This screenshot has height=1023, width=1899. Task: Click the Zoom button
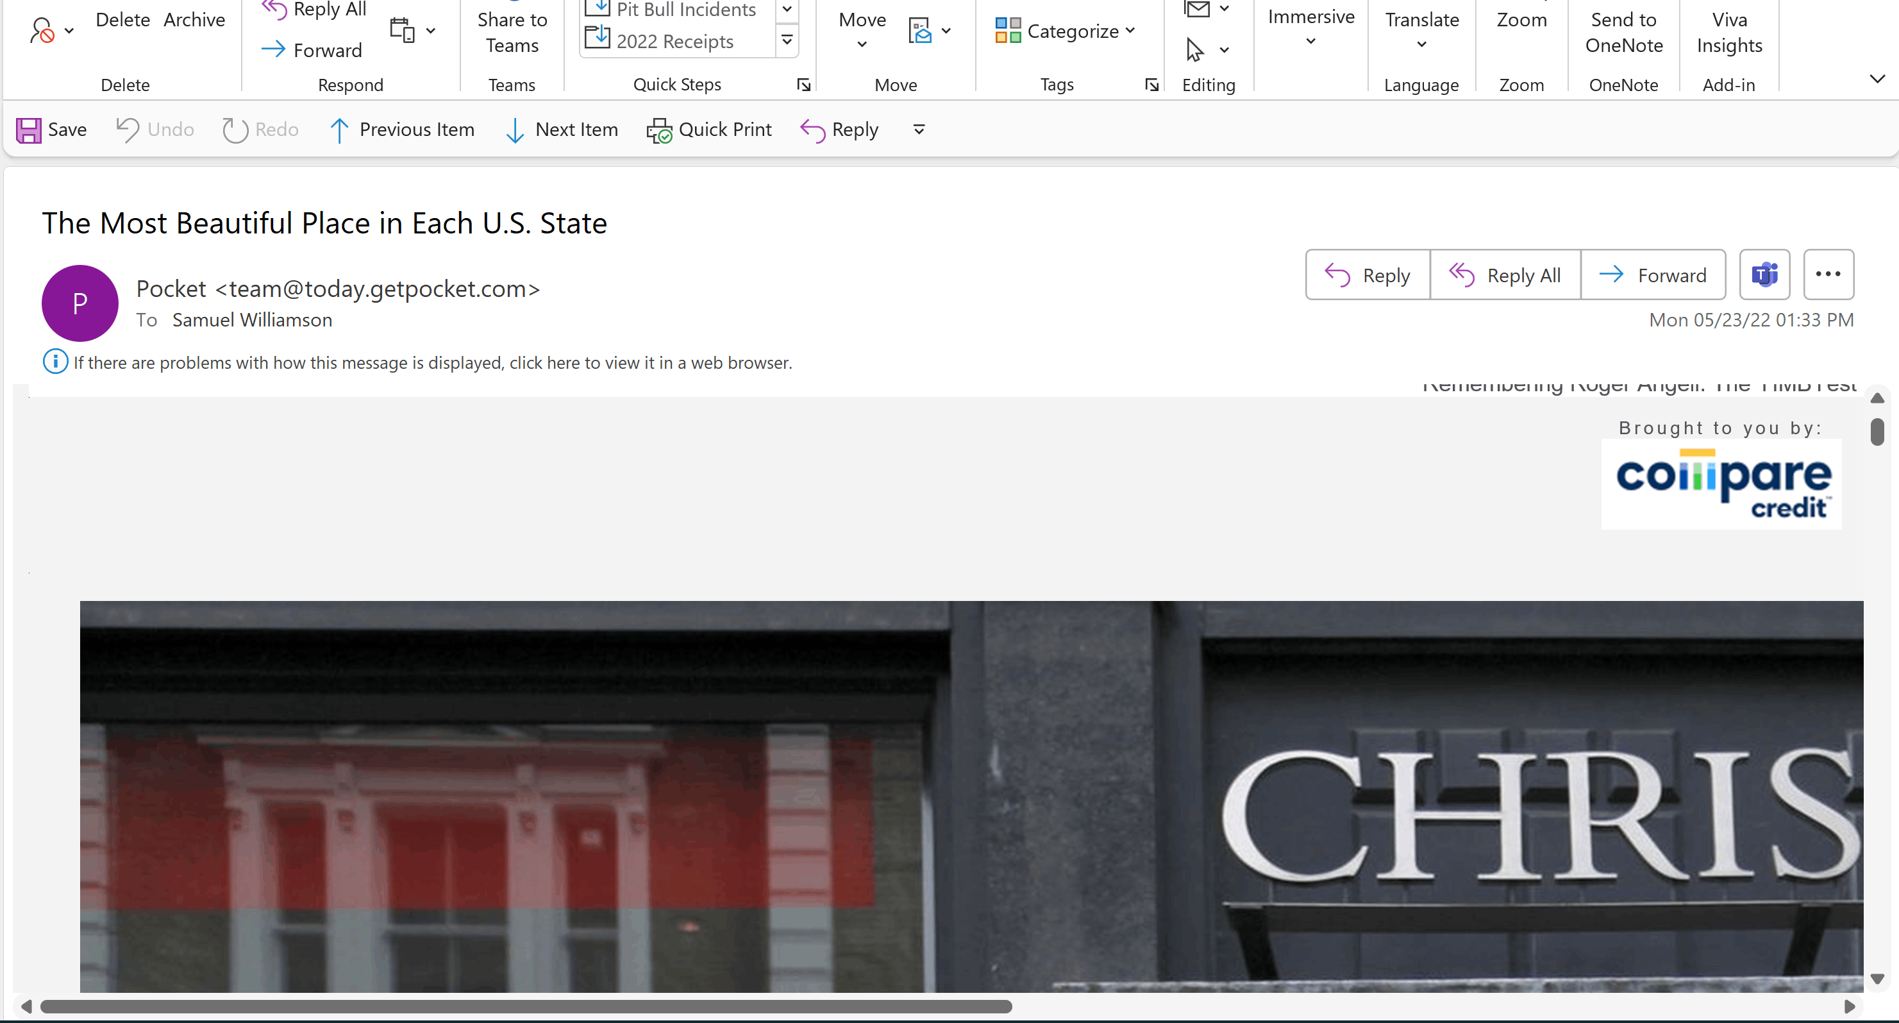[x=1521, y=20]
